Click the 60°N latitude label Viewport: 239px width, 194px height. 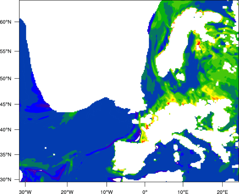(6, 22)
